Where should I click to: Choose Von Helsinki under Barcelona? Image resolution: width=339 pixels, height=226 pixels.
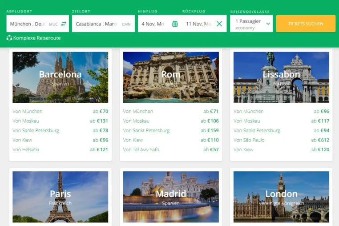(x=26, y=149)
